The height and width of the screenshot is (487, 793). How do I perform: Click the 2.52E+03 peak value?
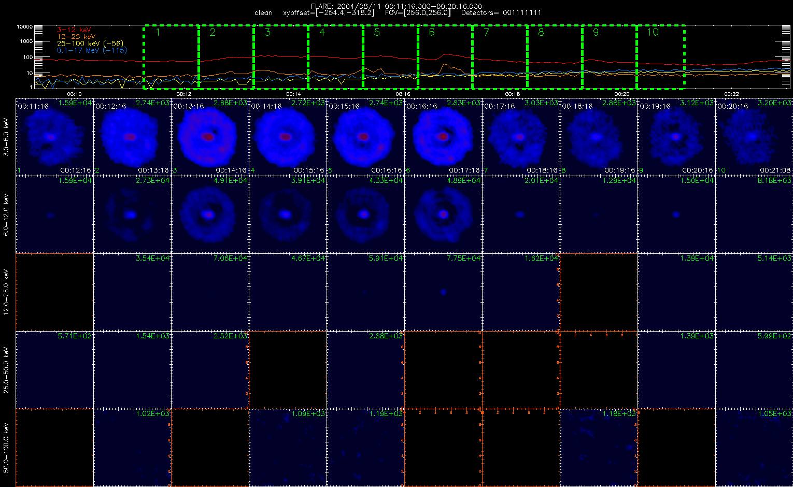click(230, 336)
